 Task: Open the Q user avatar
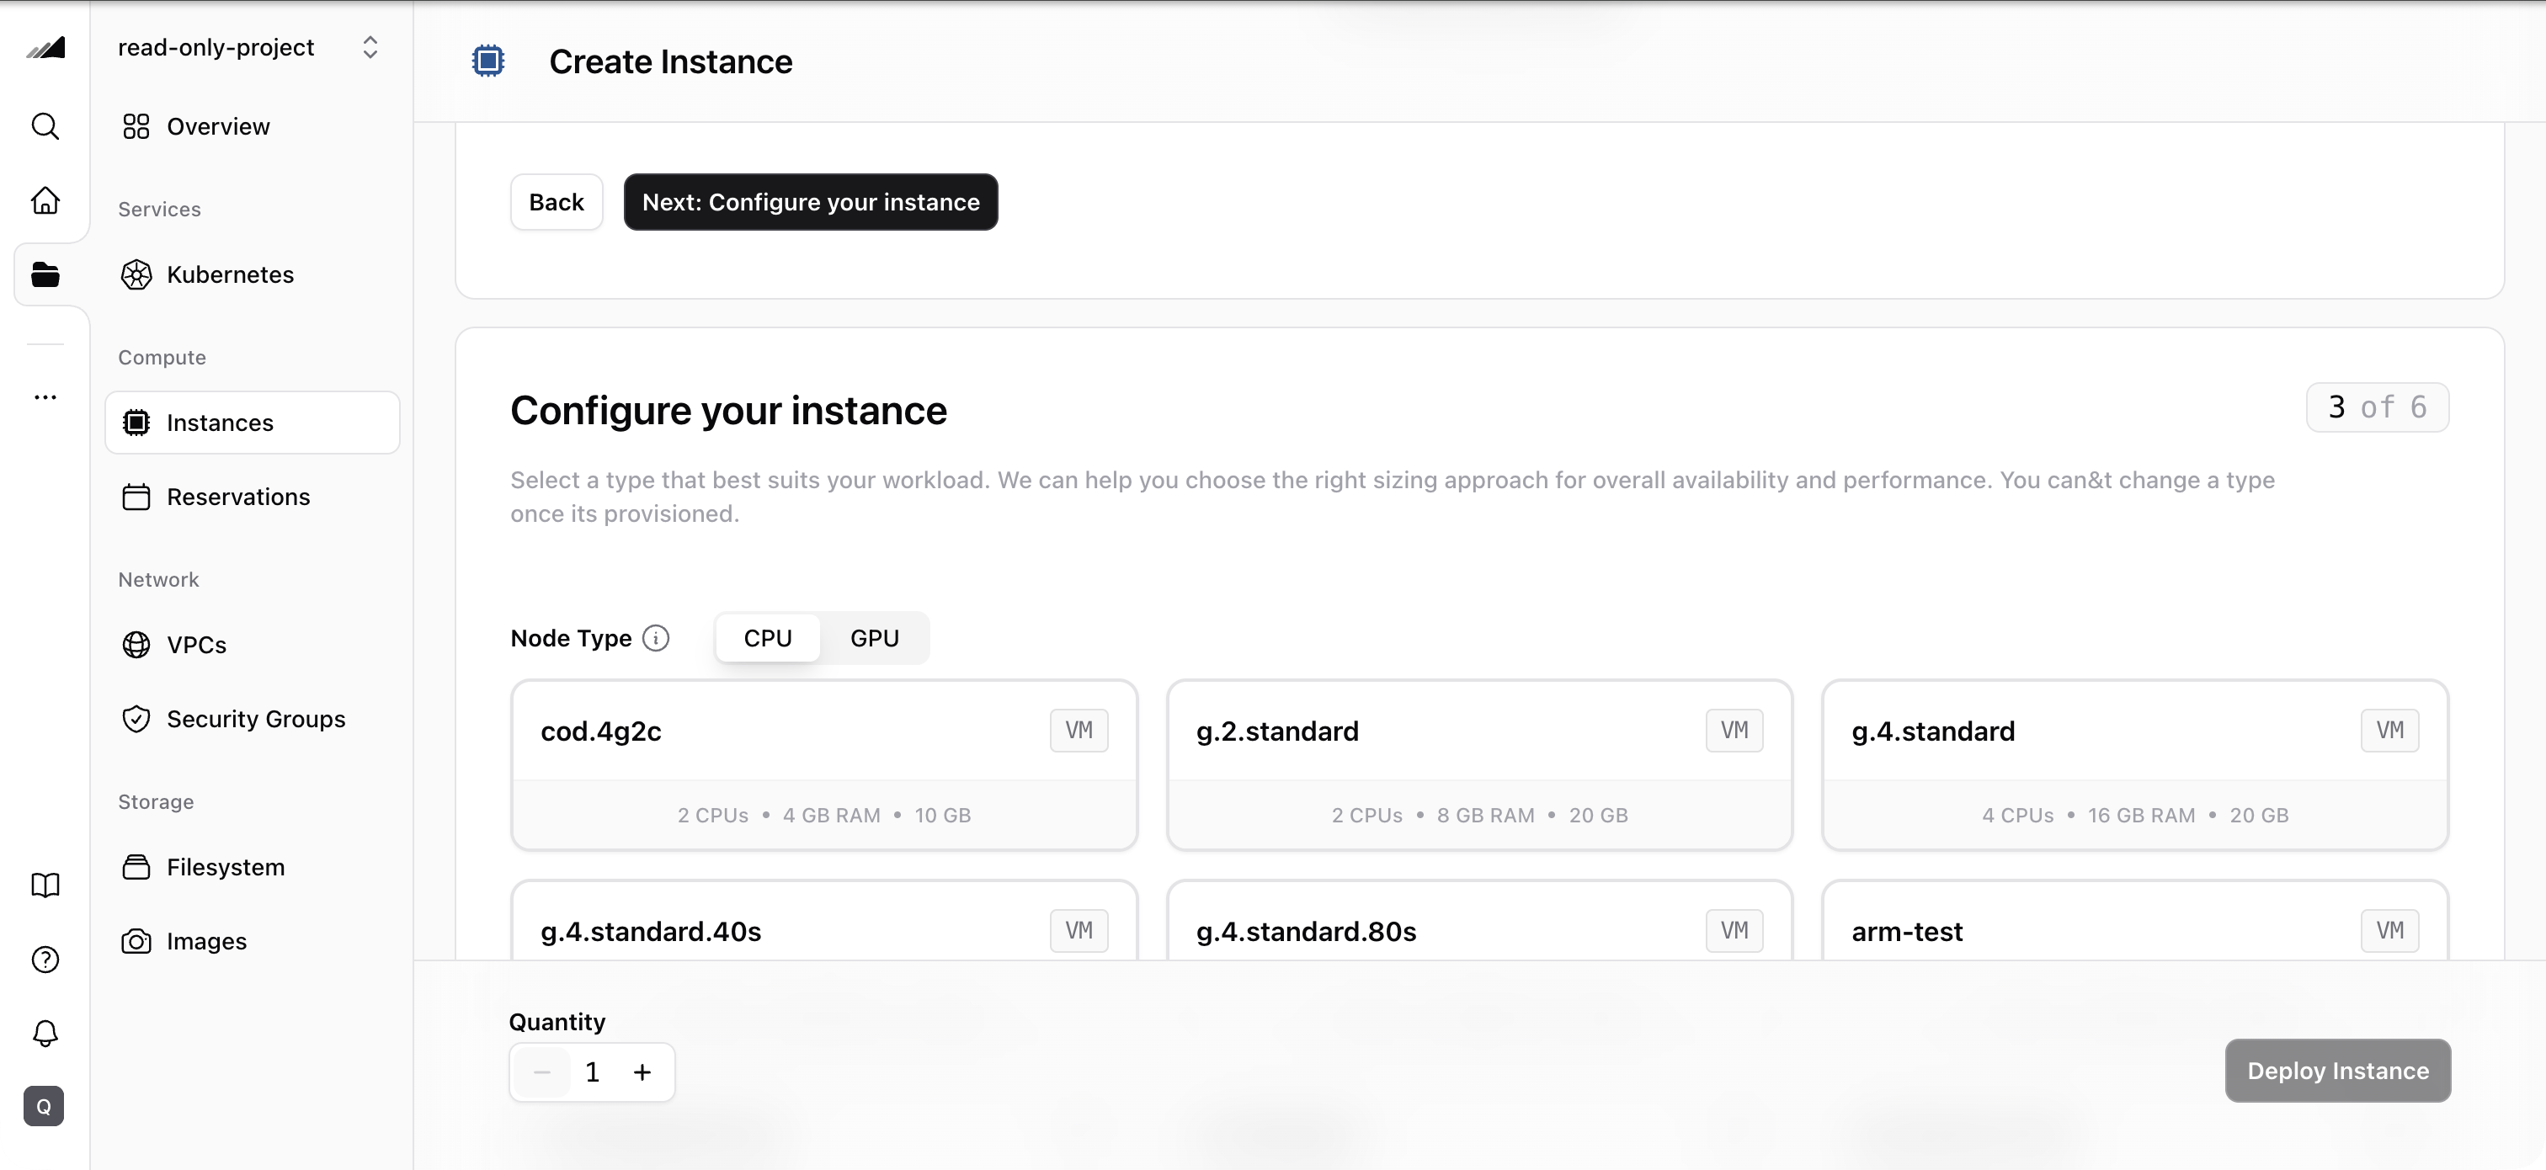(44, 1107)
